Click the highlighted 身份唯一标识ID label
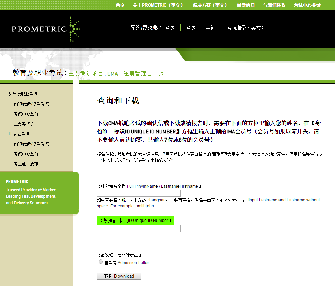Screen dimensions: 335x286 tap(135, 220)
